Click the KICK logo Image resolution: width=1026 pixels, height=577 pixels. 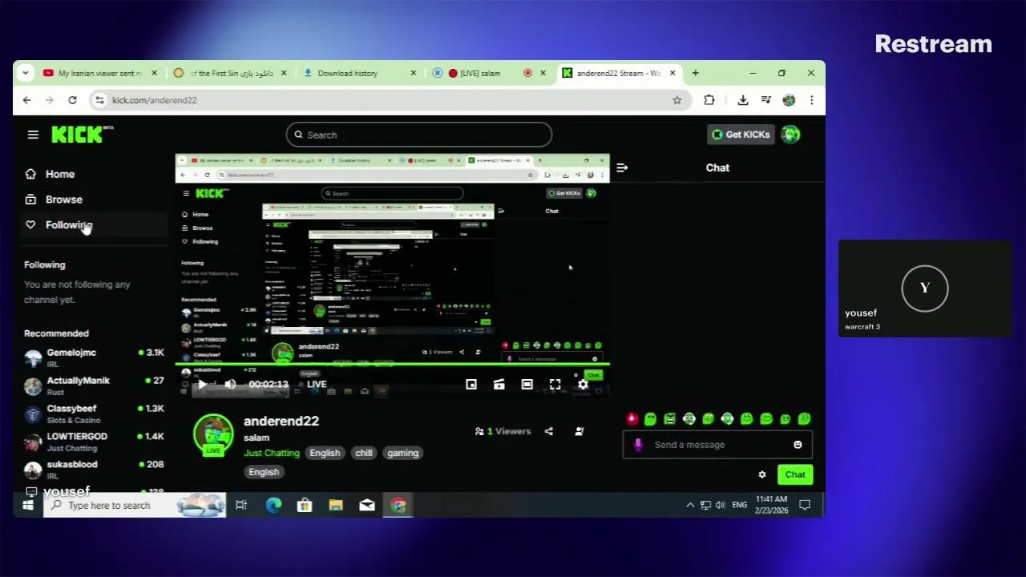click(82, 134)
